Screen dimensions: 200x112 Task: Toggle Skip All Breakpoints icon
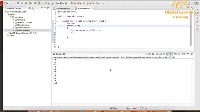point(22,3)
